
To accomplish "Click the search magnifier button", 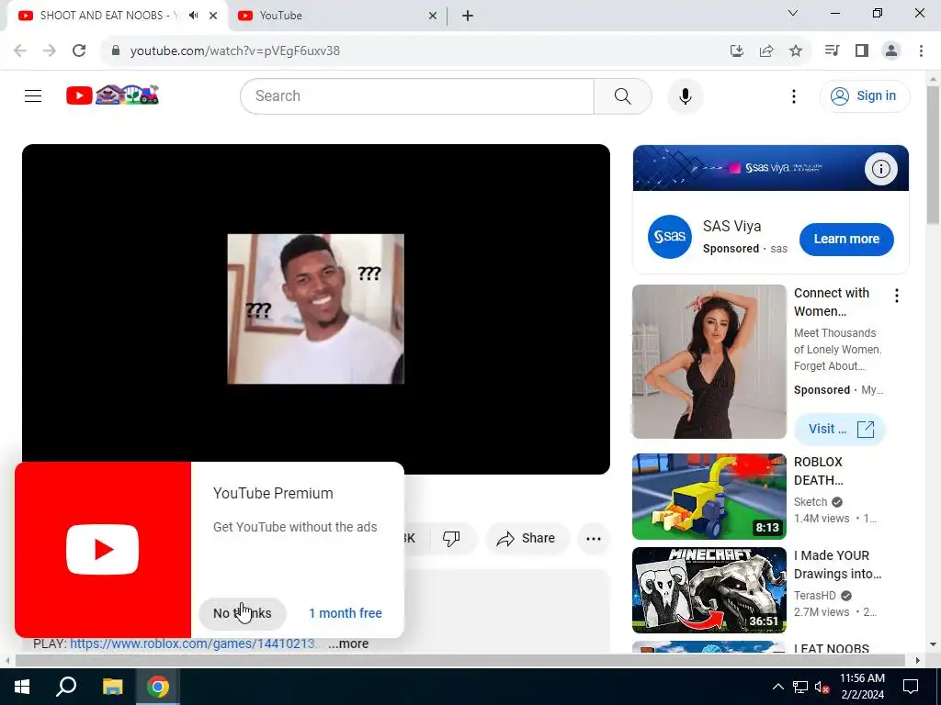I will [622, 95].
